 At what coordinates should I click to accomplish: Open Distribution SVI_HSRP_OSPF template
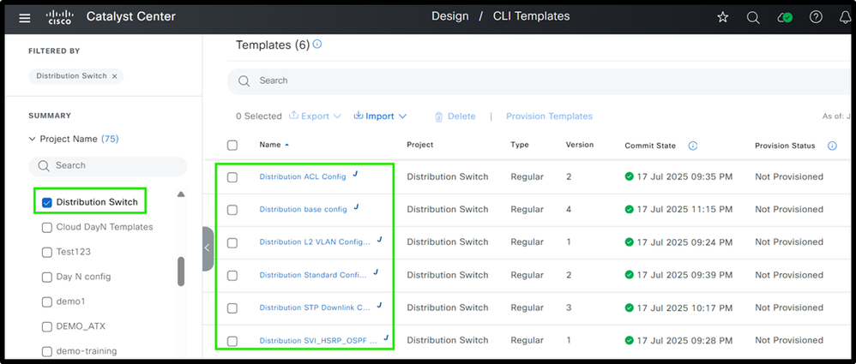tap(318, 341)
